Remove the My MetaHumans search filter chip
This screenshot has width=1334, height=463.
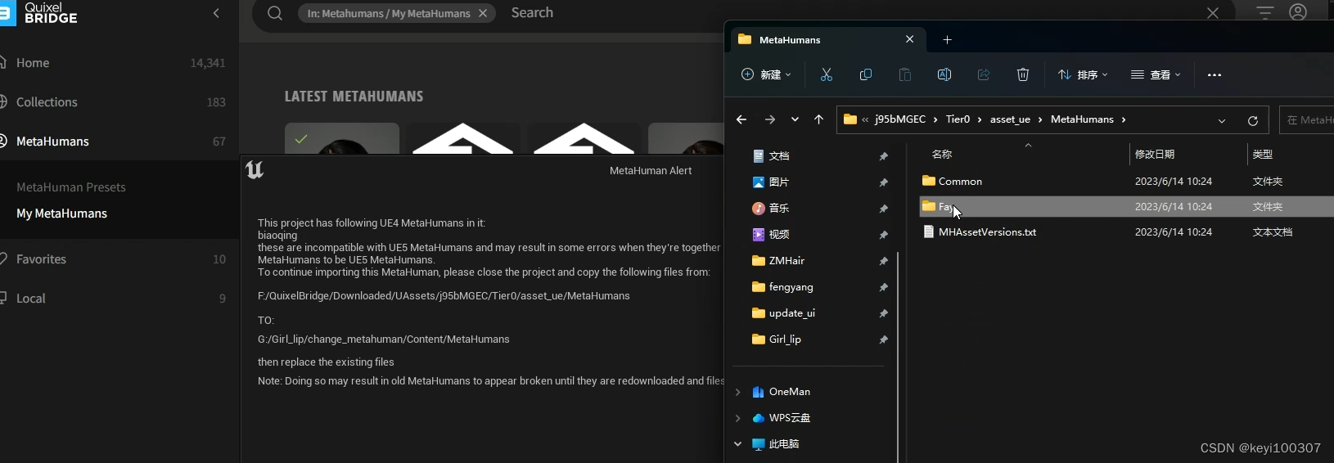[x=483, y=13]
